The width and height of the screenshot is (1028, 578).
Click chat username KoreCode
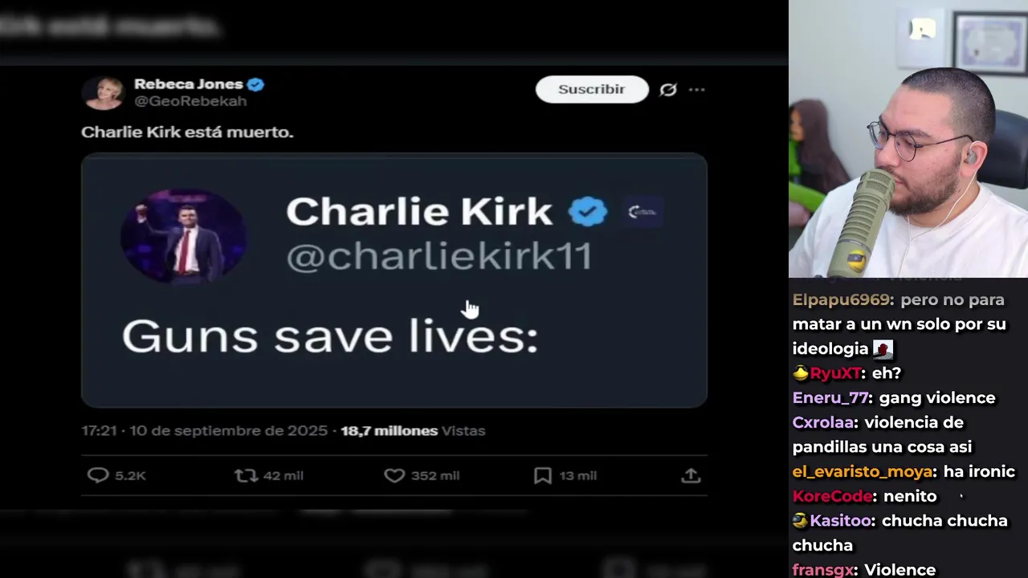tap(832, 496)
